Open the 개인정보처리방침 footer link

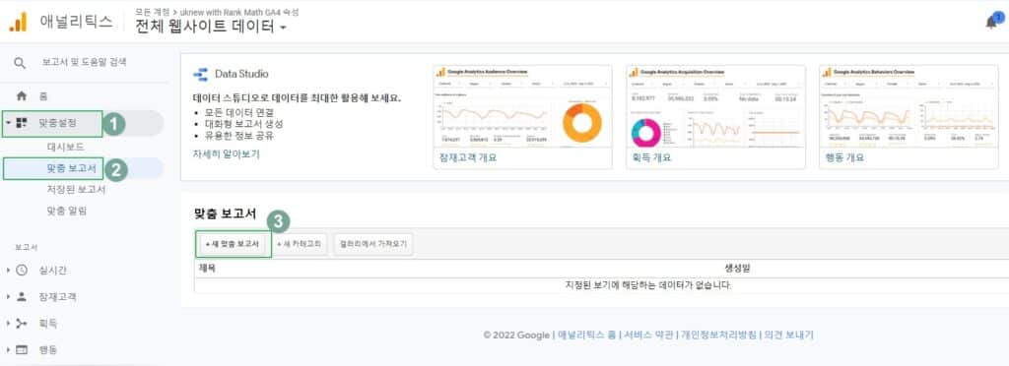[x=718, y=335]
